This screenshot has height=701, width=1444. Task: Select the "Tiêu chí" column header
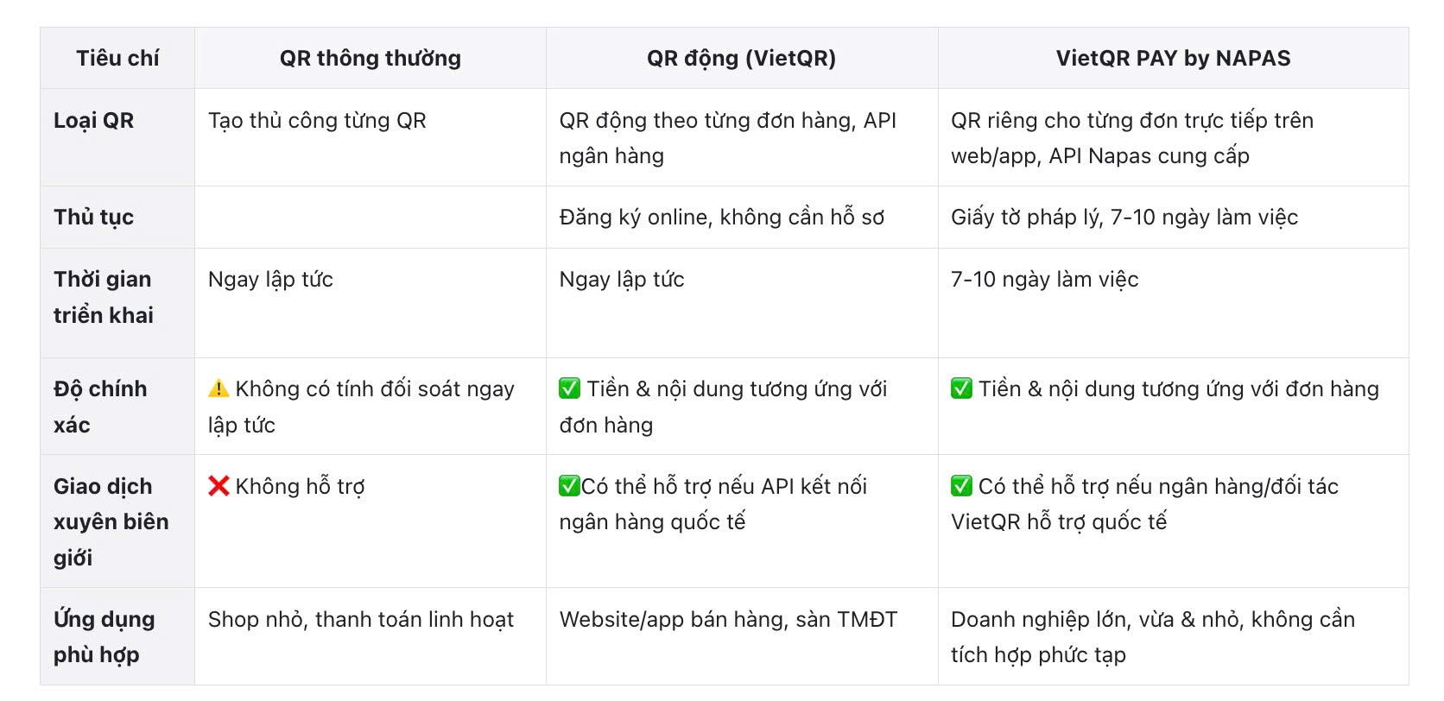(117, 59)
